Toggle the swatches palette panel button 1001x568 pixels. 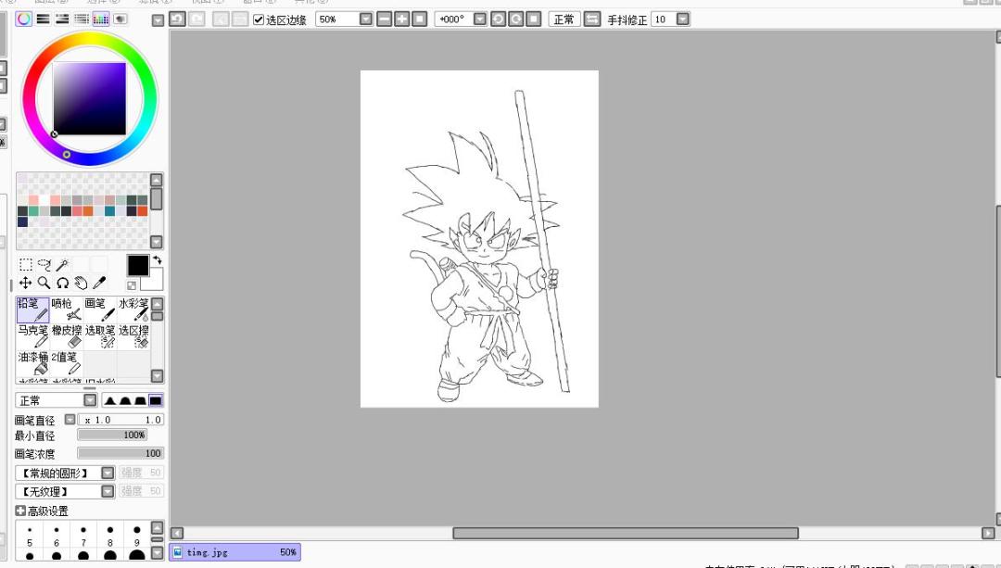[101, 19]
